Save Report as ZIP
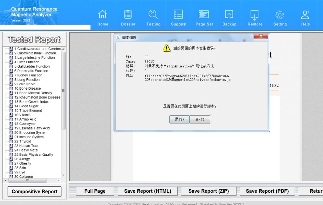The image size is (323, 205). pyautogui.click(x=209, y=191)
